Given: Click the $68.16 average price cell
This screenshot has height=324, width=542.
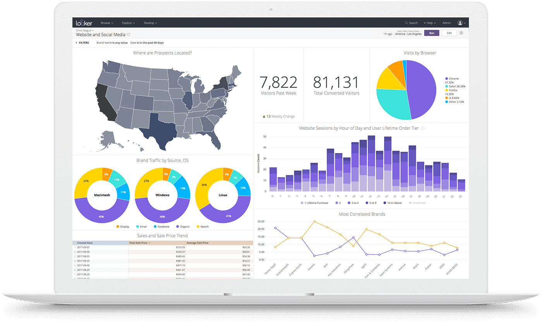Looking at the screenshot, I should pos(219,265).
